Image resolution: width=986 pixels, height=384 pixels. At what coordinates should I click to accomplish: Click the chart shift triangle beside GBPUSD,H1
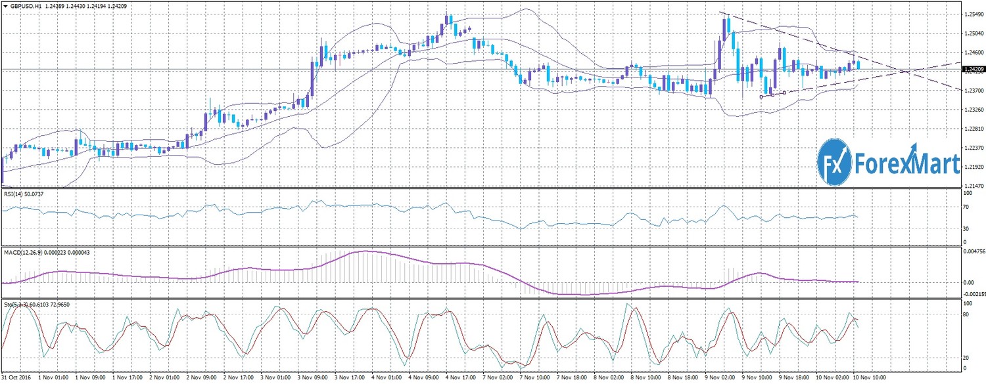[x=5, y=5]
